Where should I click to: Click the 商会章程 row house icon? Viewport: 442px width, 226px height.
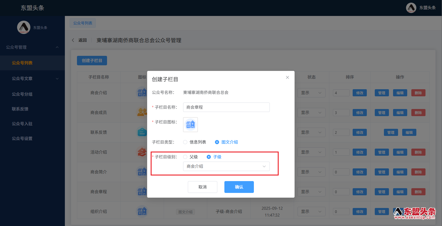tap(142, 192)
